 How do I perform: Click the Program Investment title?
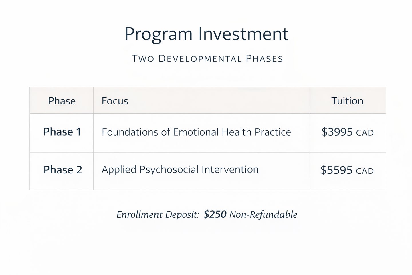click(206, 34)
